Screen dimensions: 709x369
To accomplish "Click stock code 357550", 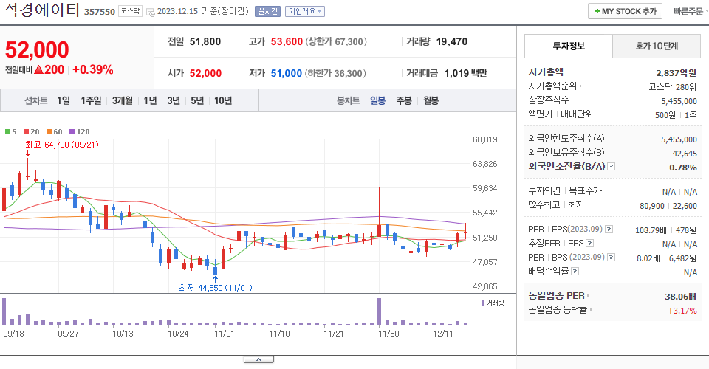I will [100, 12].
